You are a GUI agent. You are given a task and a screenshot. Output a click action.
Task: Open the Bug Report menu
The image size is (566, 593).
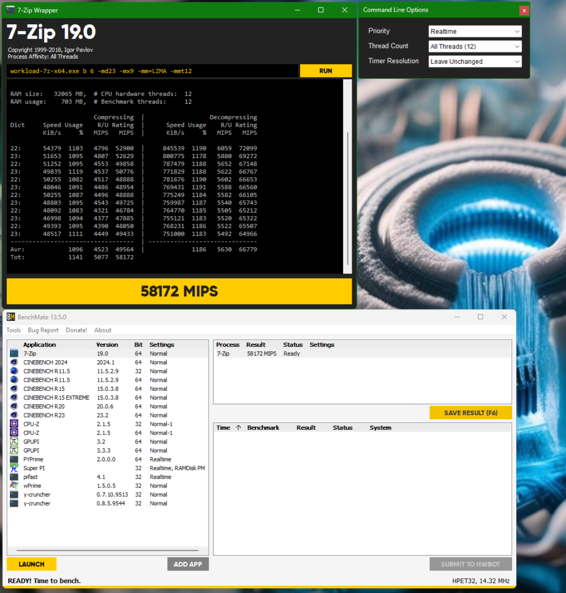pos(43,330)
